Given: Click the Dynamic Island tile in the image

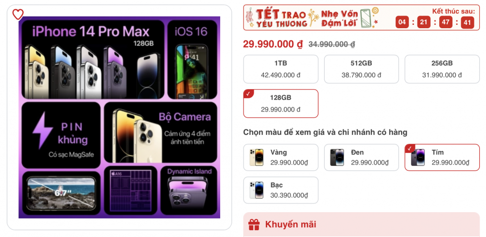Looking at the screenshot, I should [x=189, y=190].
